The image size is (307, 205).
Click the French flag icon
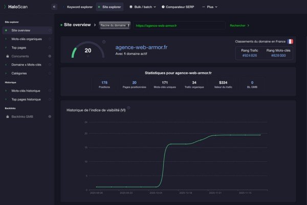(x=290, y=41)
